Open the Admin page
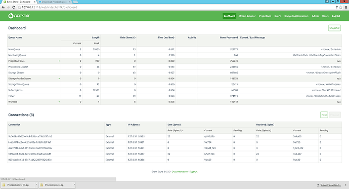The image size is (349, 189). (315, 16)
